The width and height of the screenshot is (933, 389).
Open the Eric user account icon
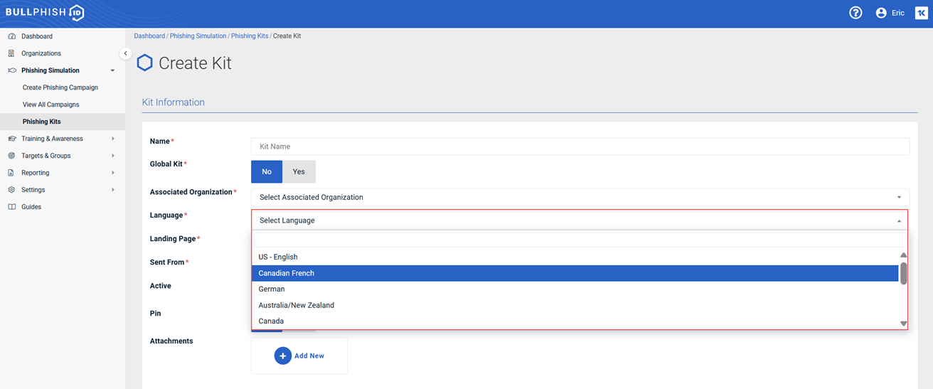point(881,13)
